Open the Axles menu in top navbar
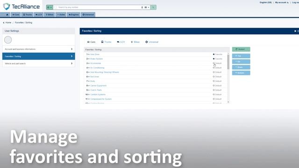Image resolution: width=299 pixels, height=168 pixels. (61, 14)
